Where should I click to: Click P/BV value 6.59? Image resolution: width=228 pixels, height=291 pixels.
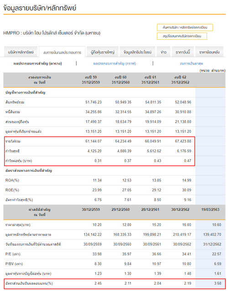tap(218, 264)
